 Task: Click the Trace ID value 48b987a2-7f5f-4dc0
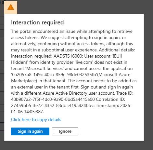click(x=53, y=99)
